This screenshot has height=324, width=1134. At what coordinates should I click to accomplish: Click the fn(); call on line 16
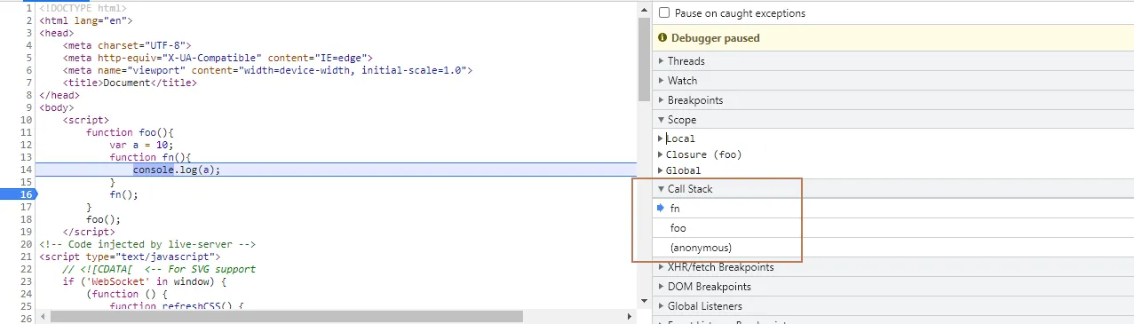pyautogui.click(x=124, y=194)
